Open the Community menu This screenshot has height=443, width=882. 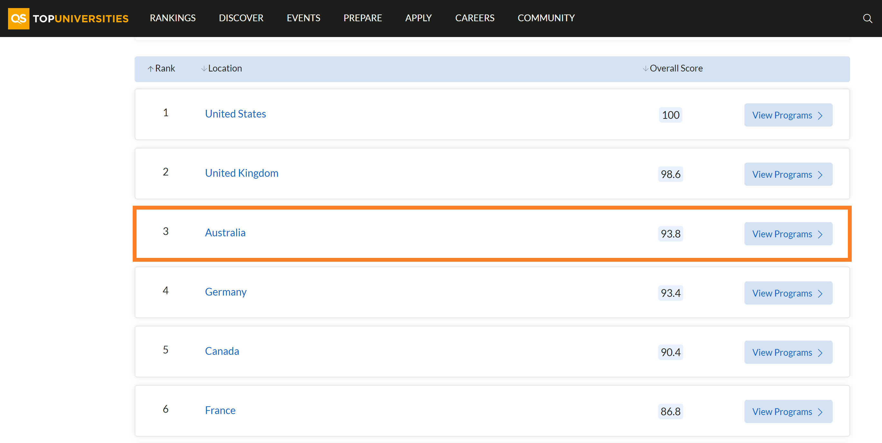546,18
